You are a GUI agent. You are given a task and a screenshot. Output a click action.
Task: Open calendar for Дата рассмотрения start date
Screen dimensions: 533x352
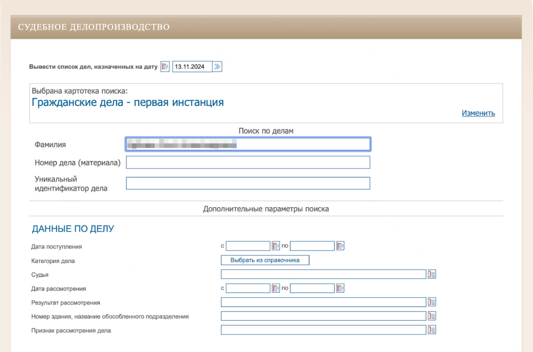[276, 288]
